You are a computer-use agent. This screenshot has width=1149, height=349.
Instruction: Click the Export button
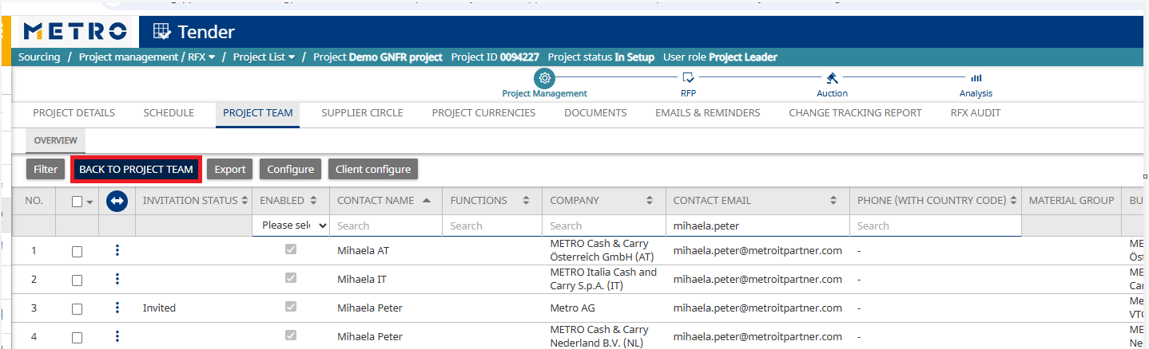pyautogui.click(x=230, y=169)
